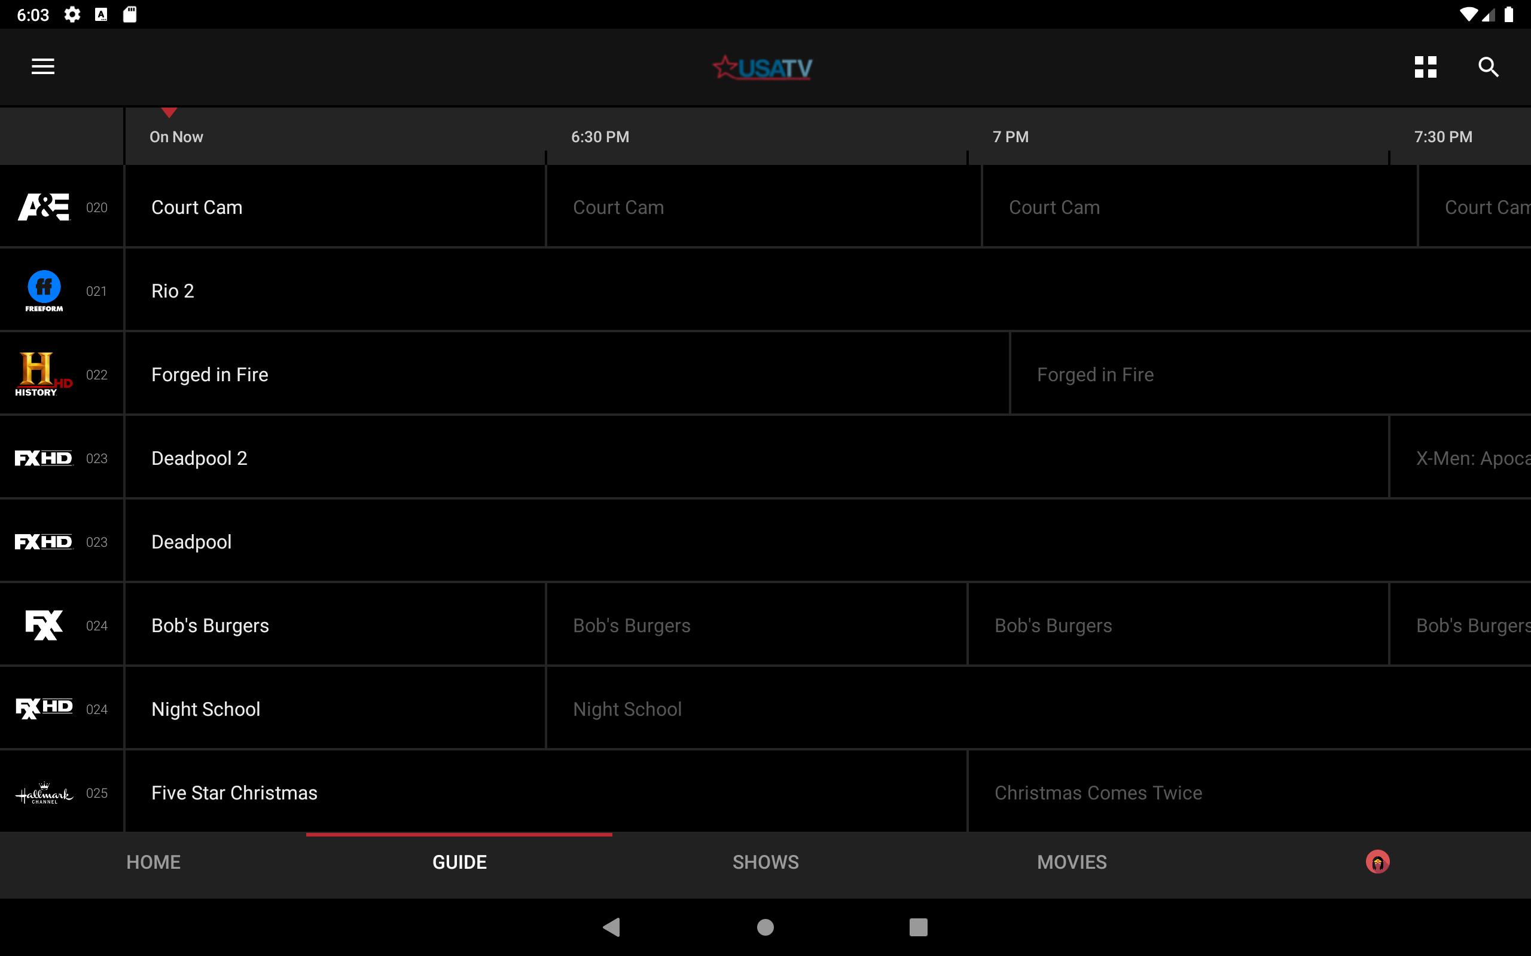Open the profile avatar tab
Screen dimensions: 1531x956
click(1377, 862)
